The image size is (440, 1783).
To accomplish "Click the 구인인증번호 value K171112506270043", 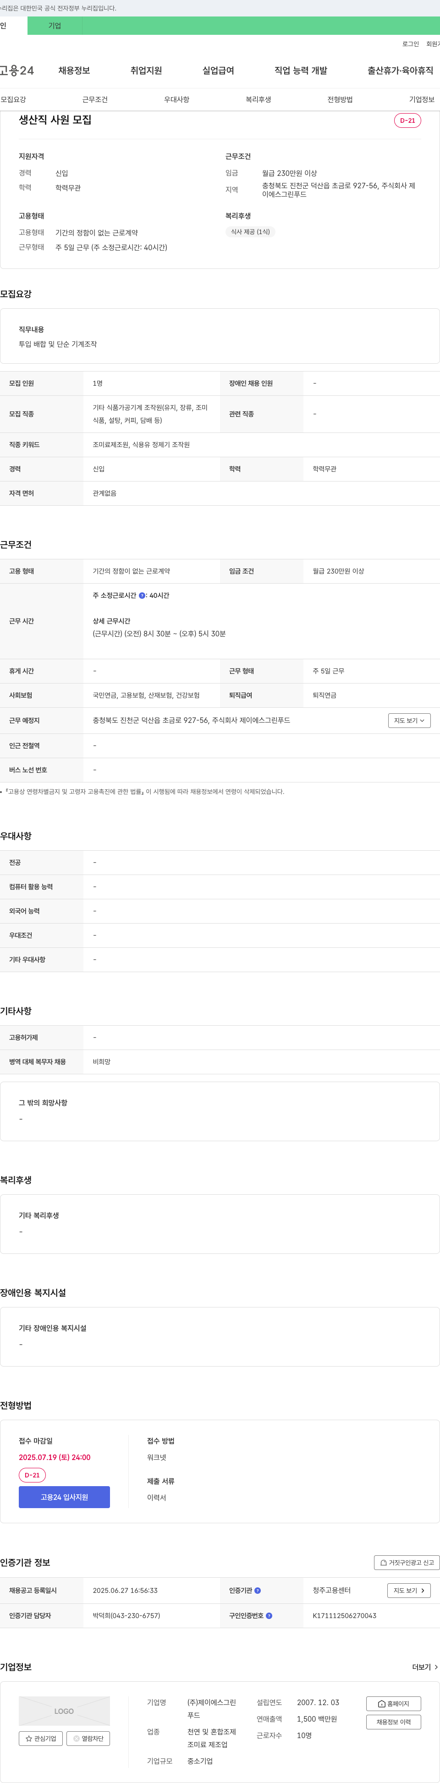I will pyautogui.click(x=344, y=1615).
